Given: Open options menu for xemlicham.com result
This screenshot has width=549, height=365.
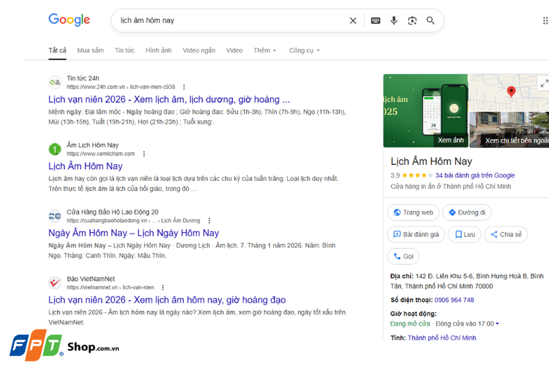Looking at the screenshot, I should (x=144, y=153).
